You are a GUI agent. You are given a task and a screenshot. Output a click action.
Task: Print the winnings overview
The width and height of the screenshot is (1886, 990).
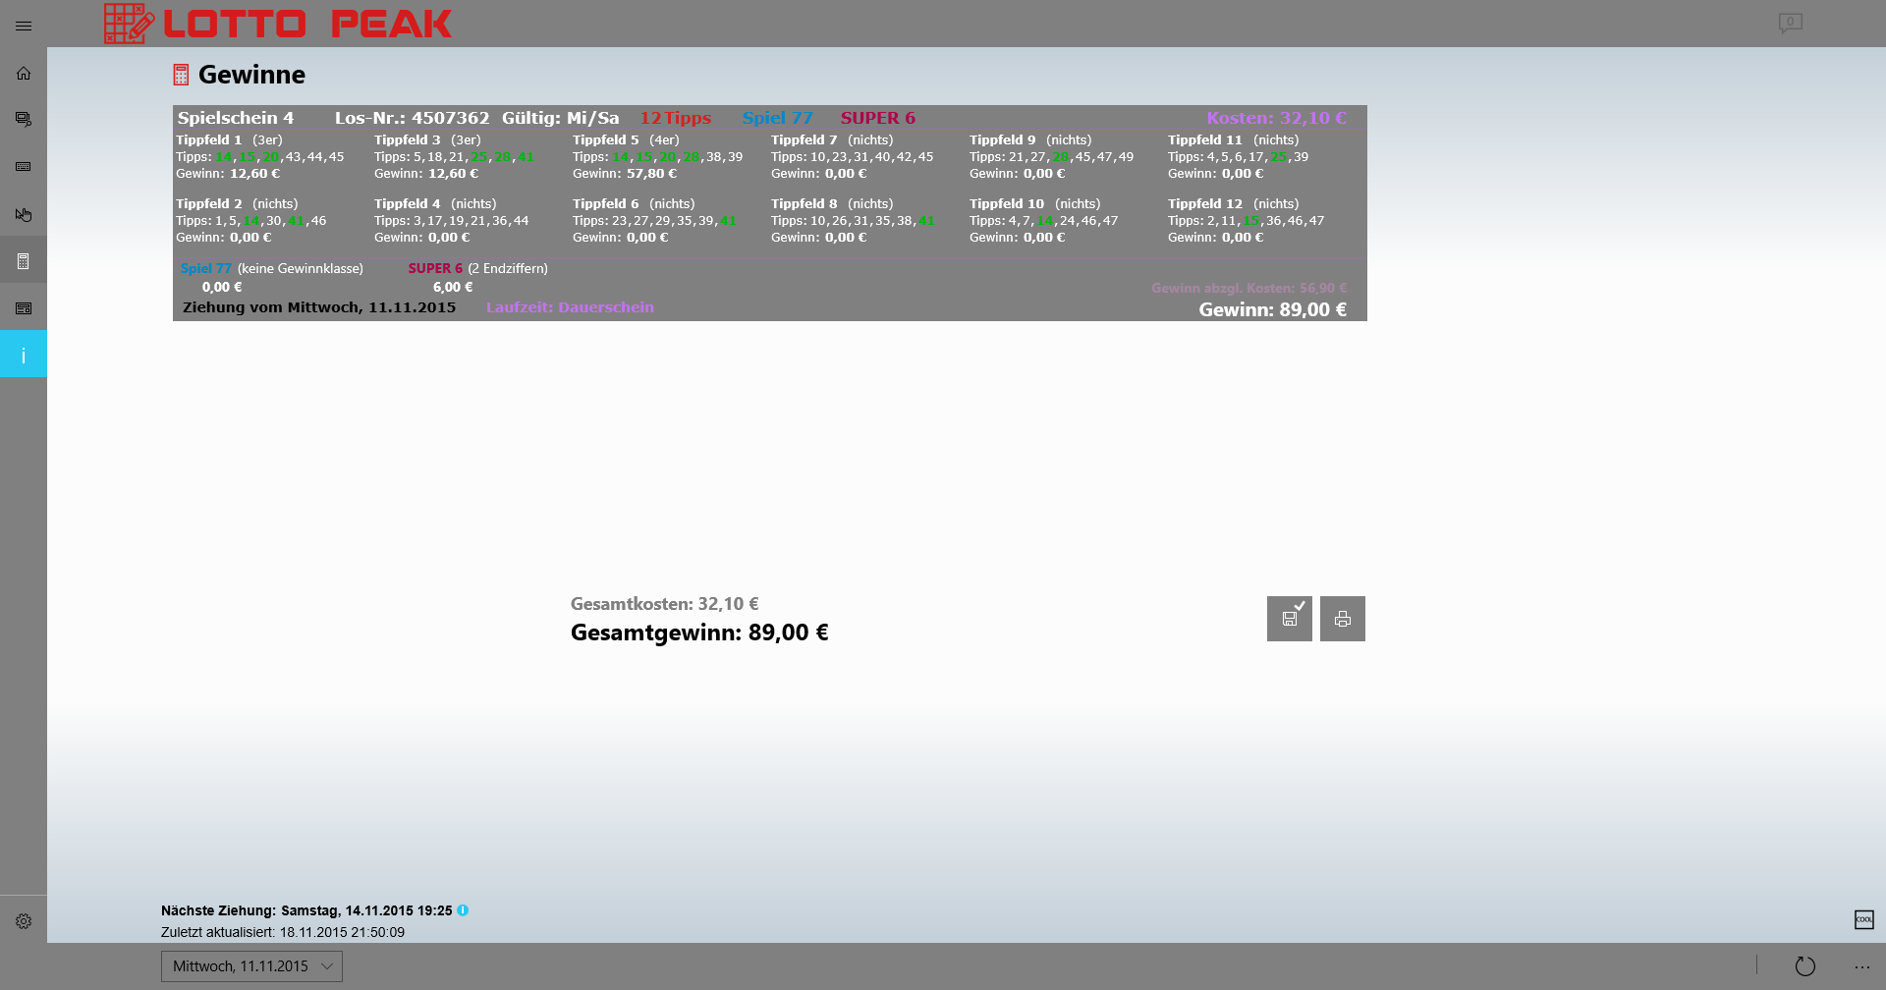(1343, 619)
